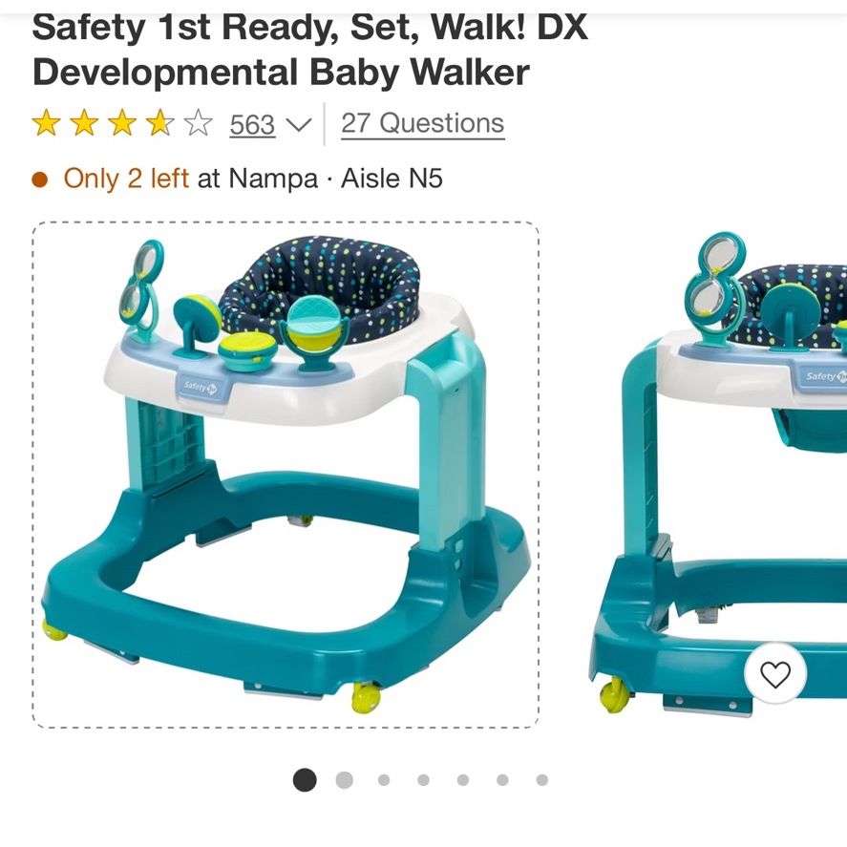Tap the orange stock status dot

(40, 180)
